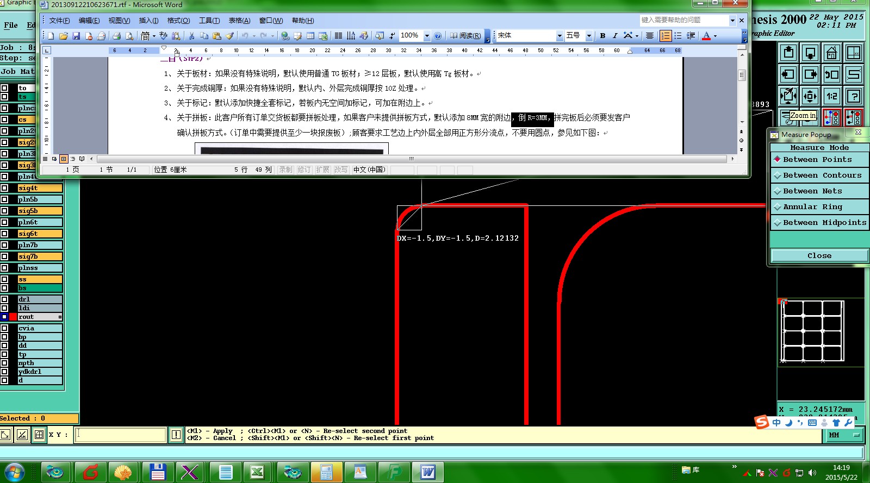This screenshot has height=483, width=870.
Task: Click the pan down icon in Genesis
Action: pos(810,53)
